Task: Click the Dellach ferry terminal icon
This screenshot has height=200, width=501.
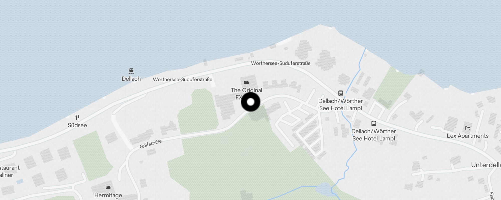Action: (131, 71)
